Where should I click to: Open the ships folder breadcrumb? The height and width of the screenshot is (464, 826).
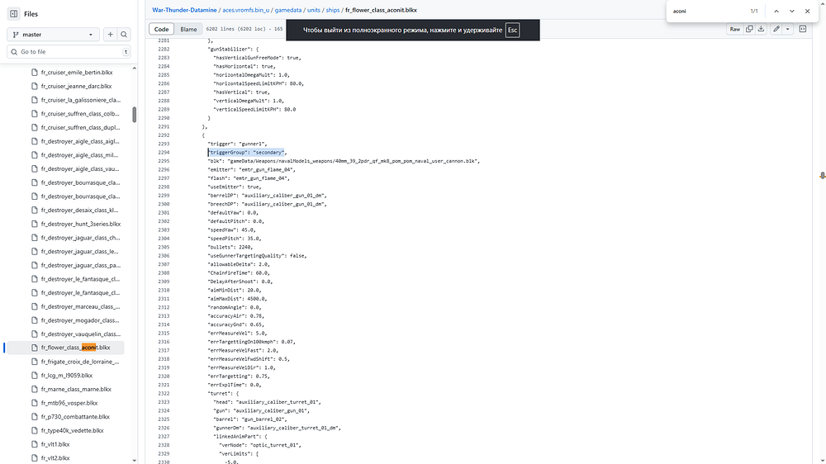pos(332,10)
